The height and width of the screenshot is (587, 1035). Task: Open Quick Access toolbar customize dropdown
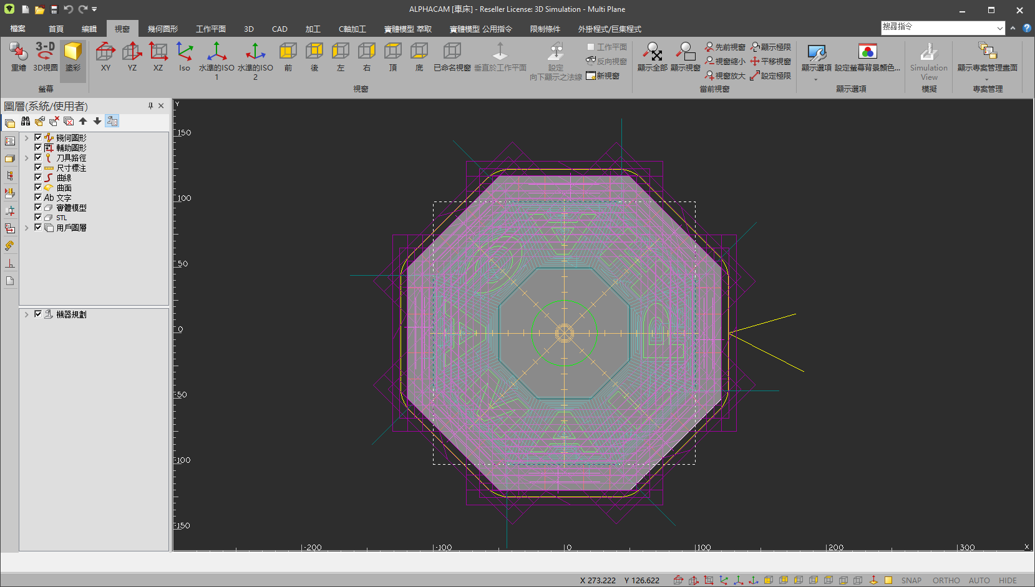94,9
